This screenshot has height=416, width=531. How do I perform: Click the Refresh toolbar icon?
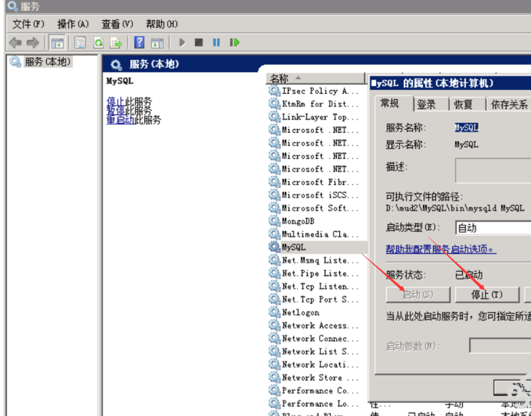tap(99, 42)
